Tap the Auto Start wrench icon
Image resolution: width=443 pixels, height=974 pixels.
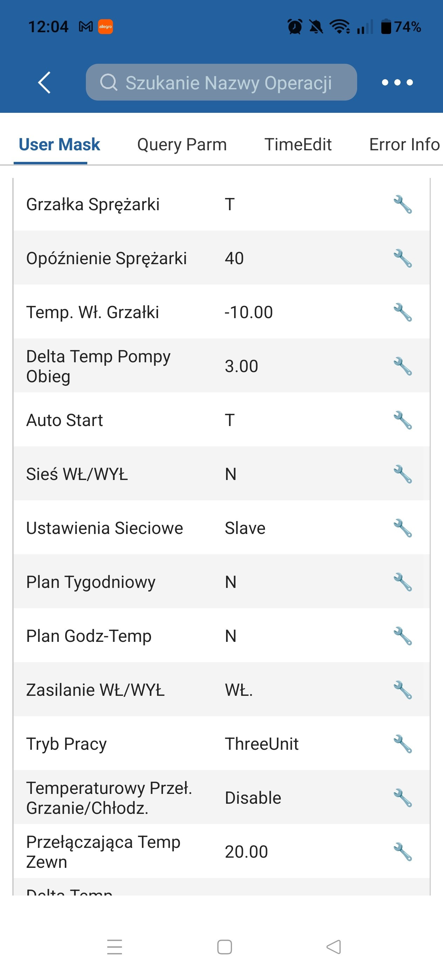coord(403,420)
